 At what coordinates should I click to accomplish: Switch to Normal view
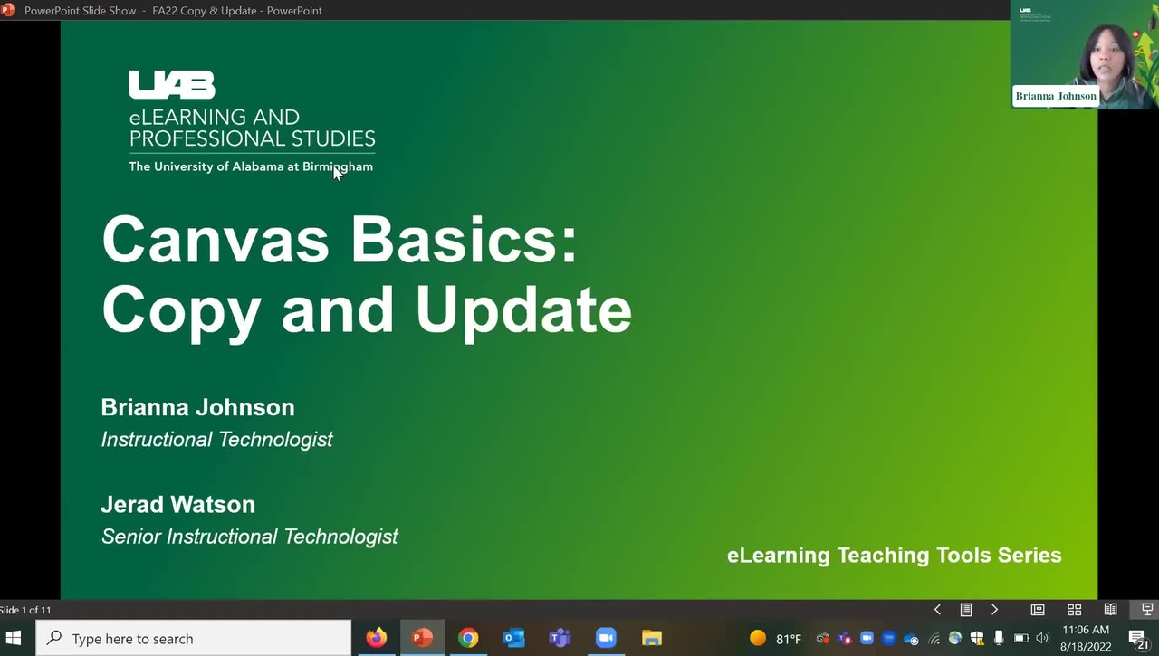click(1038, 610)
